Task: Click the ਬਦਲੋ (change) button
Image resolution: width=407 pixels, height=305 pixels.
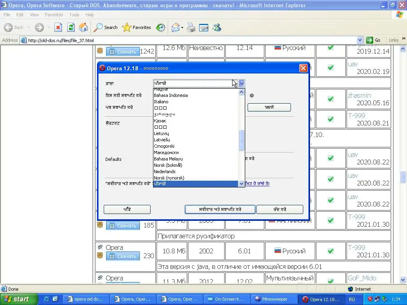Action: (269, 107)
